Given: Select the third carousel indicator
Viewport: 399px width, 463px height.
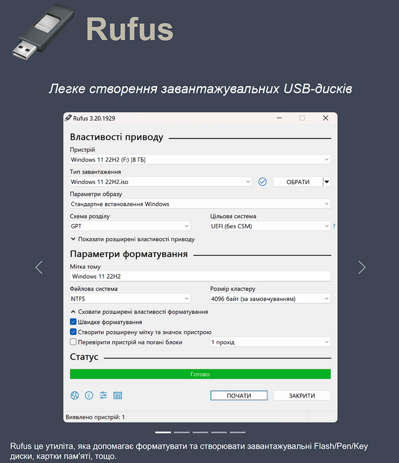Looking at the screenshot, I should point(200,432).
